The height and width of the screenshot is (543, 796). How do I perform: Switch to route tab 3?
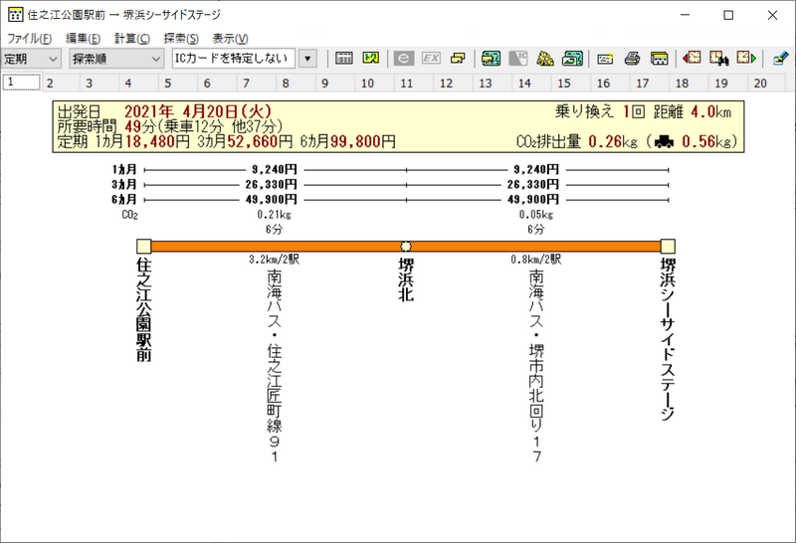99,83
